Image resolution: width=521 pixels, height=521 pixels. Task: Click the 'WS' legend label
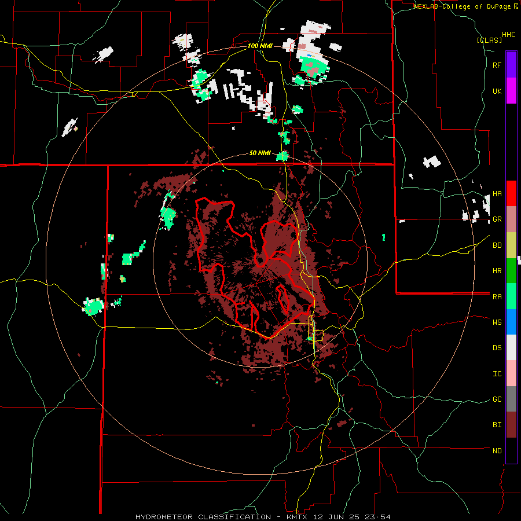click(x=497, y=322)
